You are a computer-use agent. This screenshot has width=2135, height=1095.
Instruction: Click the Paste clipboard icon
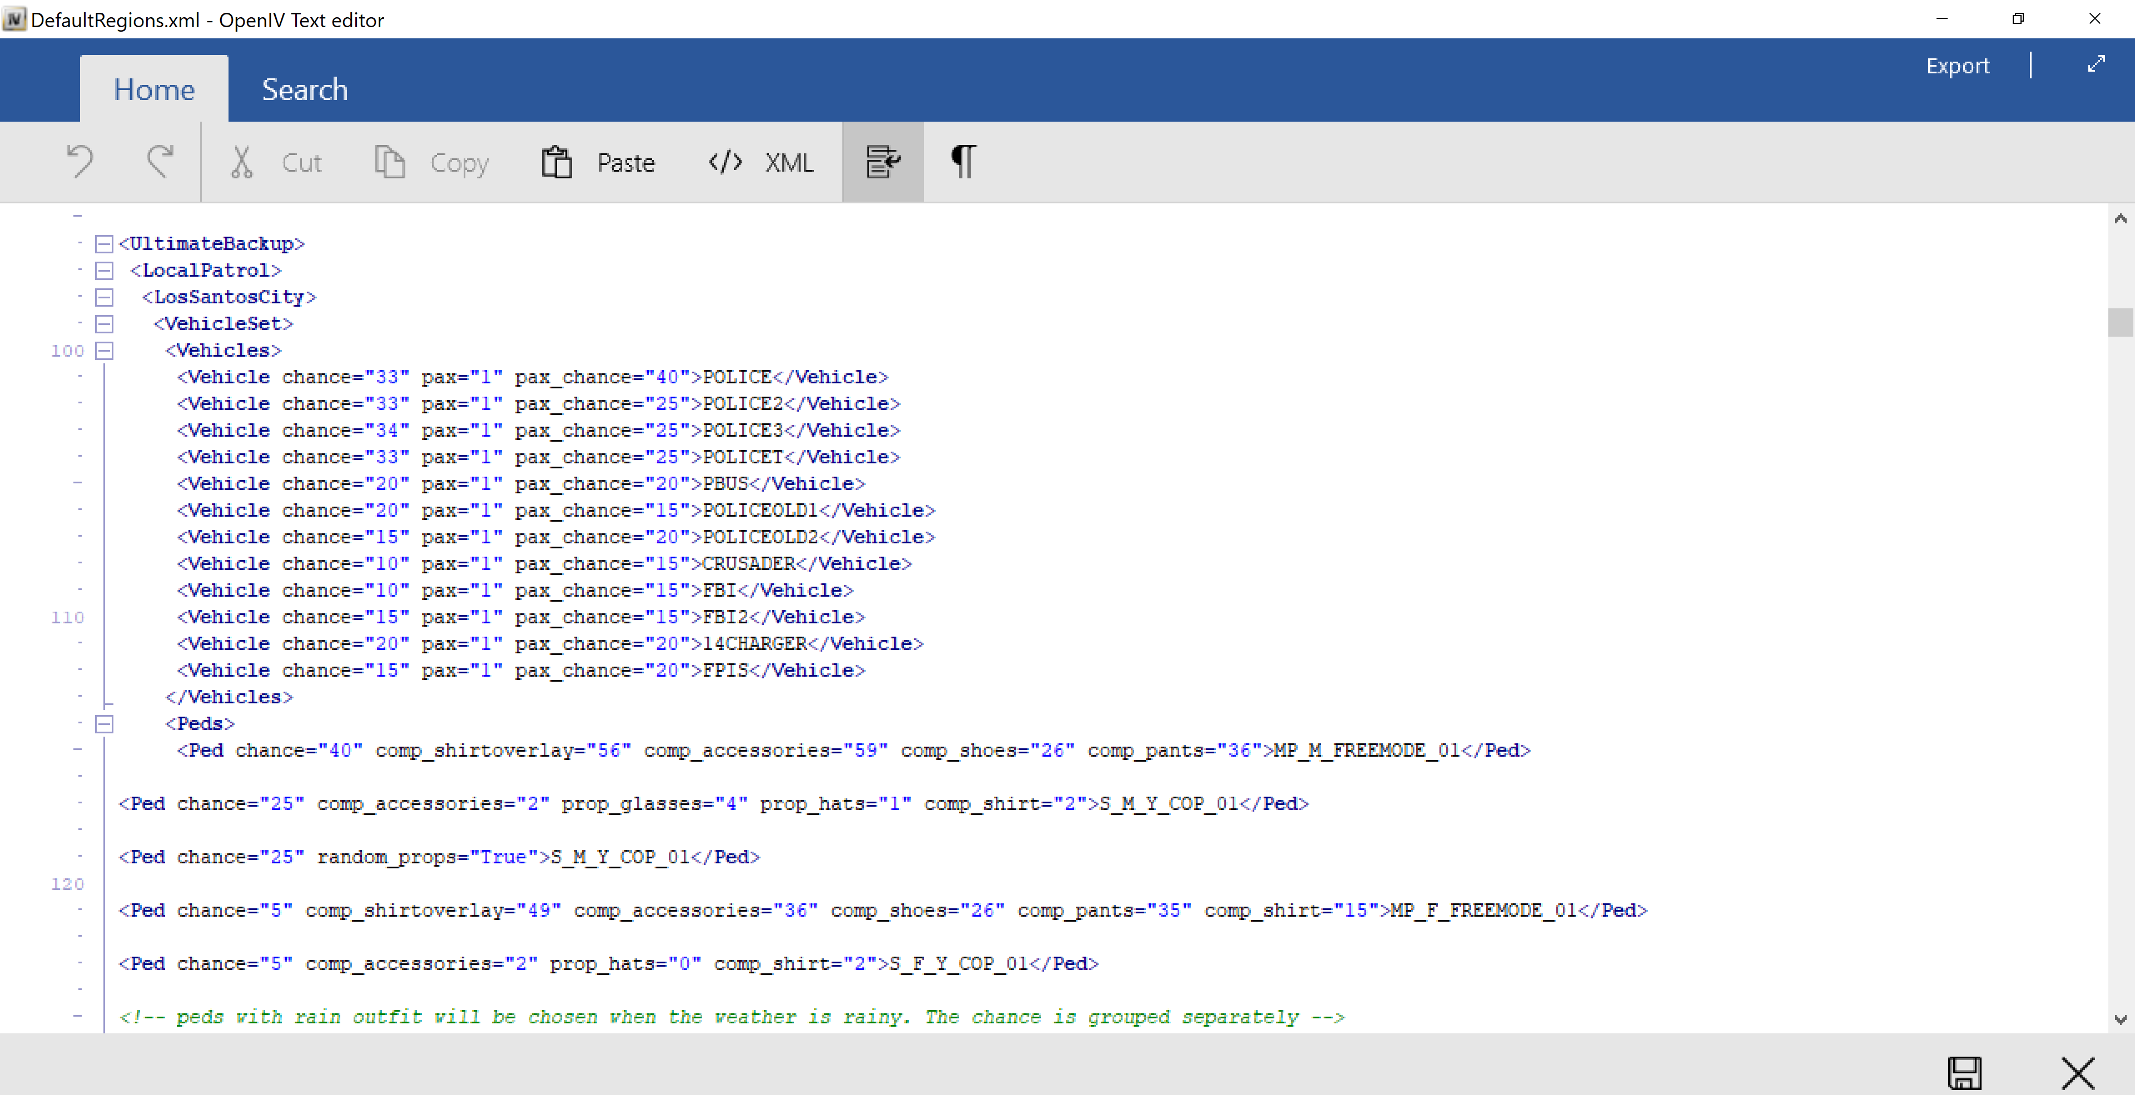[557, 162]
